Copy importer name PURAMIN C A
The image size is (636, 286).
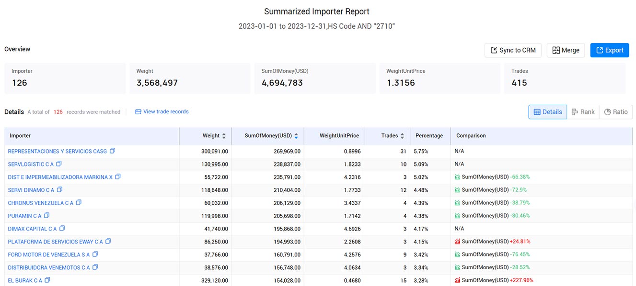coord(46,216)
